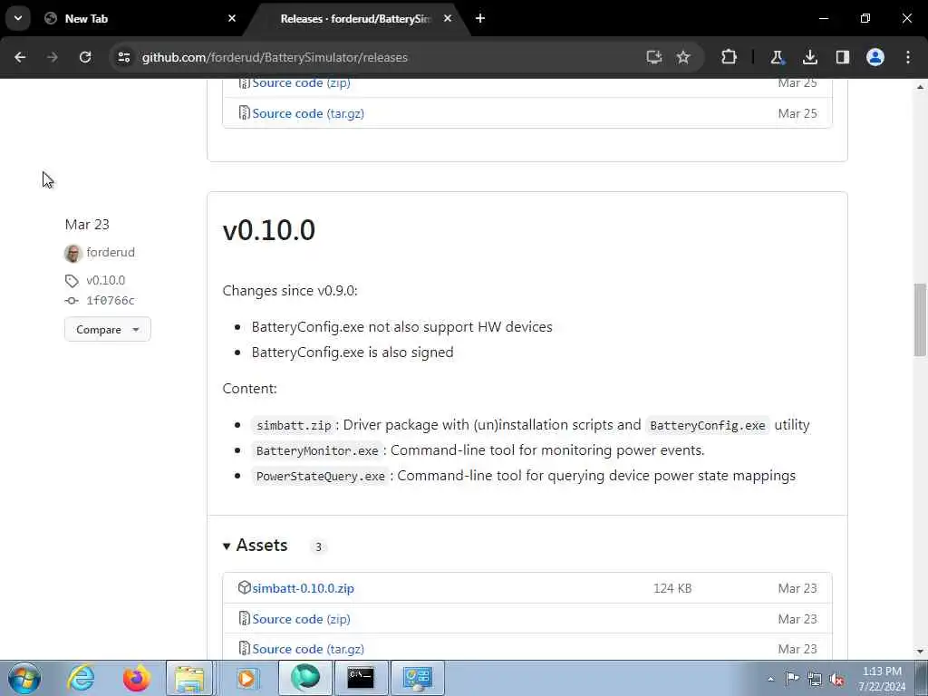Open File Explorer from taskbar
The width and height of the screenshot is (928, 696).
188,678
